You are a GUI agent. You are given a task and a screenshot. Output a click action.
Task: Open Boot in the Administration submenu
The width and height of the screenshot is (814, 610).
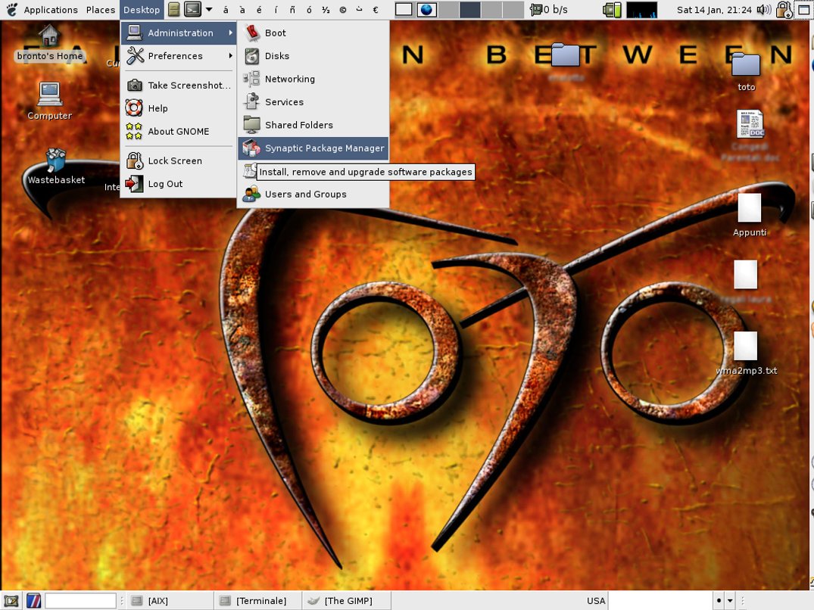pyautogui.click(x=313, y=33)
